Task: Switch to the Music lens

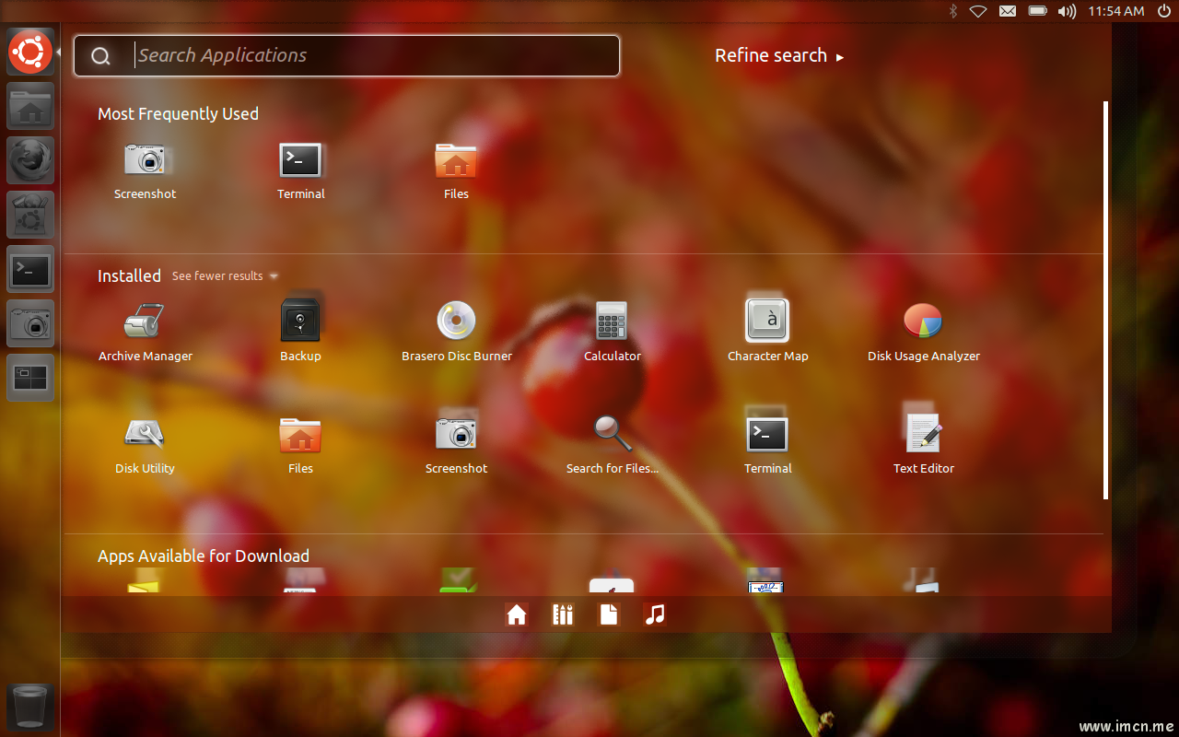Action: tap(655, 614)
